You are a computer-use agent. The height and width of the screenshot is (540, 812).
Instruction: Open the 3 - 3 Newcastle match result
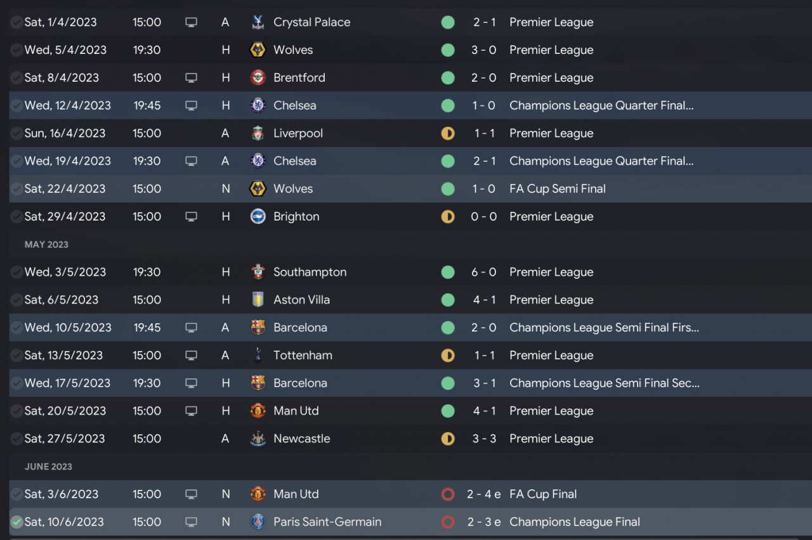484,439
